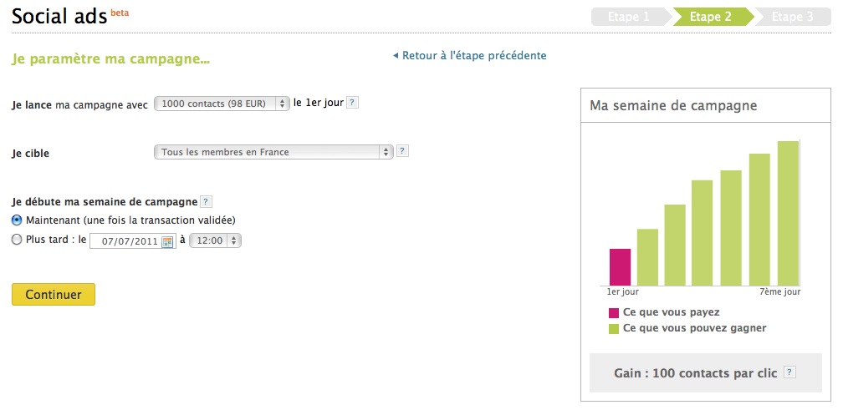Select the Etape 2 step tab
The width and height of the screenshot is (843, 410).
(711, 17)
